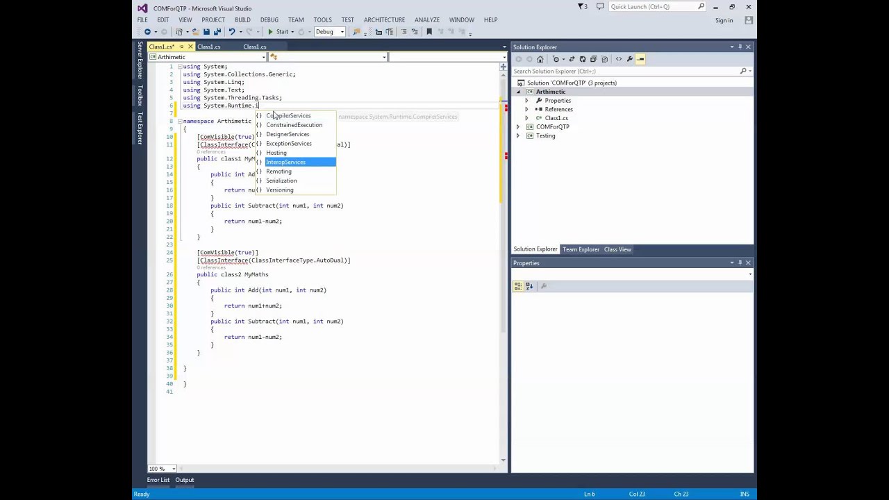The width and height of the screenshot is (889, 500).
Task: Click Show All Files icon
Action: click(x=604, y=59)
